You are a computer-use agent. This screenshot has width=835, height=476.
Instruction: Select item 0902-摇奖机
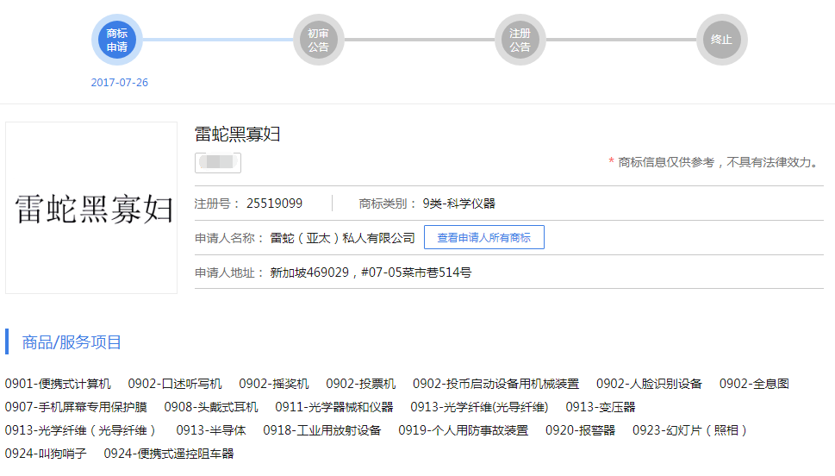(x=274, y=384)
